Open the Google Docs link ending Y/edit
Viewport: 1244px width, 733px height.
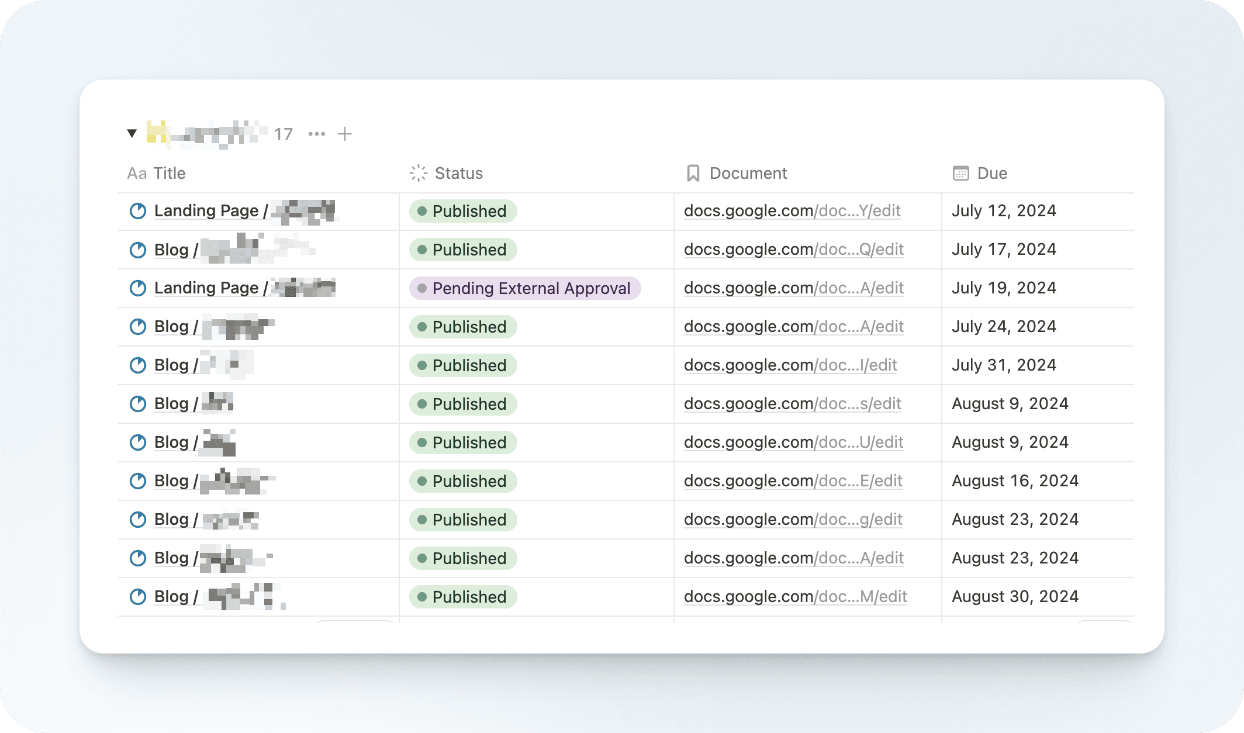point(792,211)
